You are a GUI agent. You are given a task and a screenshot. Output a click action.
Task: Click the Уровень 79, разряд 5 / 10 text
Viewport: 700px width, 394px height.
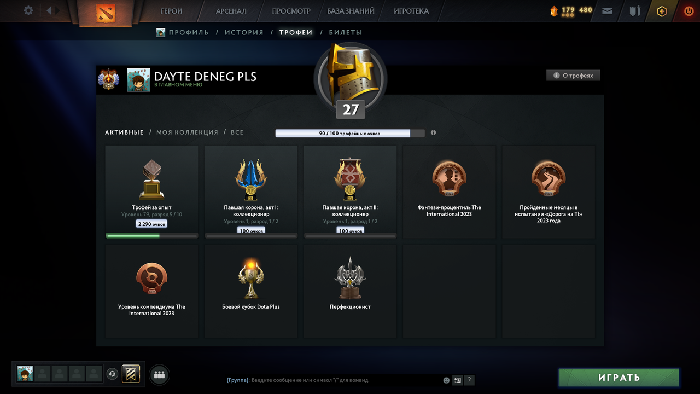tap(151, 215)
